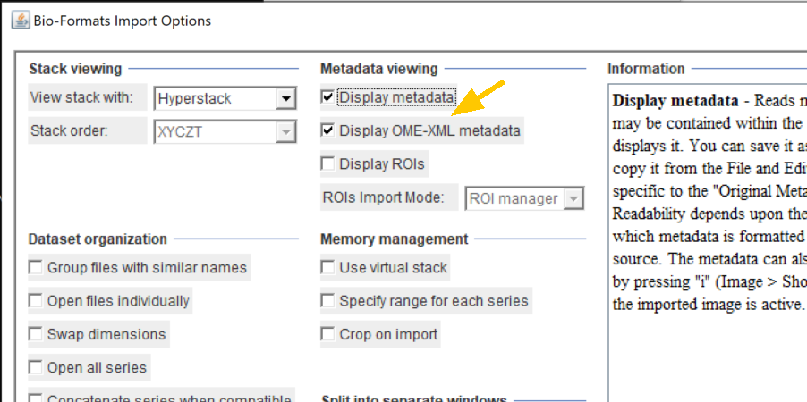Check Specify range for each series

pos(328,301)
